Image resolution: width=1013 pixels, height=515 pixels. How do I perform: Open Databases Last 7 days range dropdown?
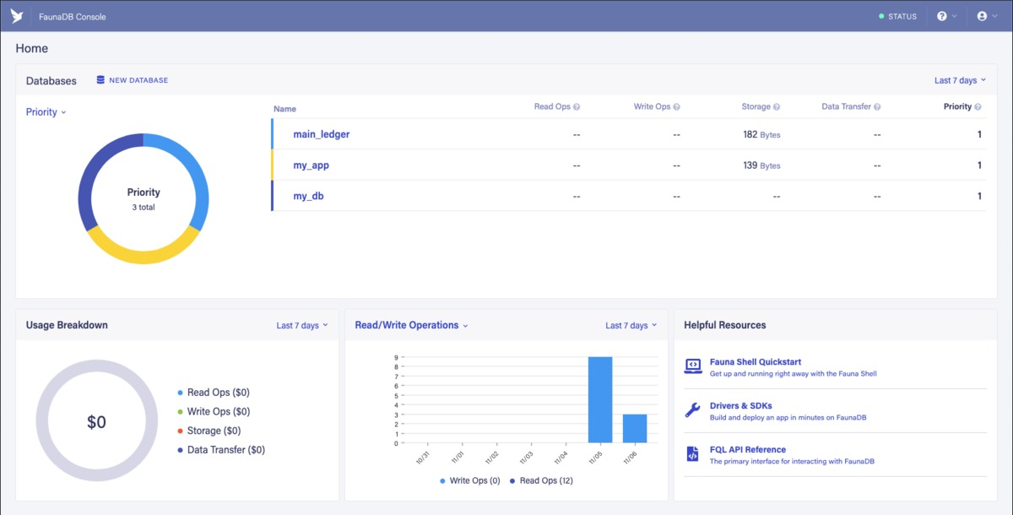click(960, 81)
